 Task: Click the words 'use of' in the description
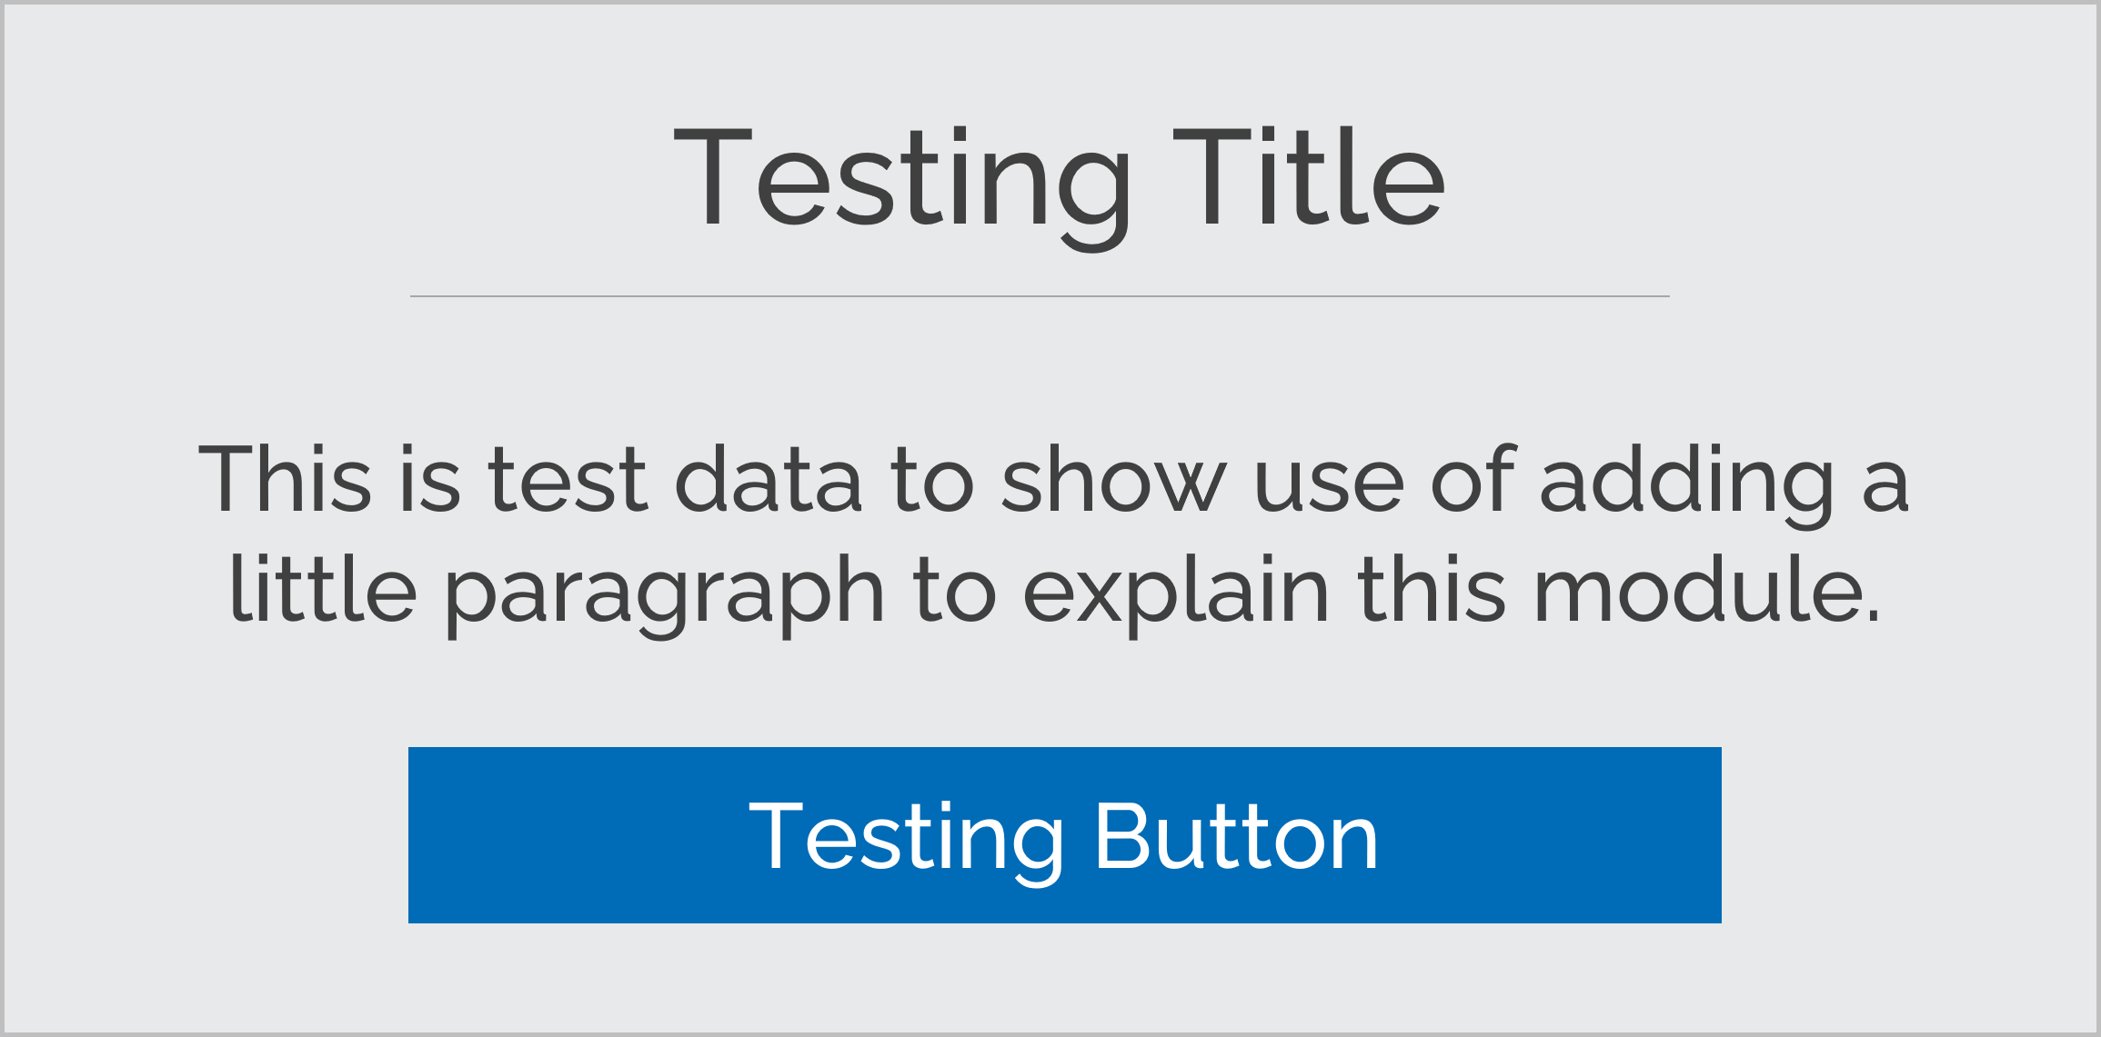(1384, 478)
